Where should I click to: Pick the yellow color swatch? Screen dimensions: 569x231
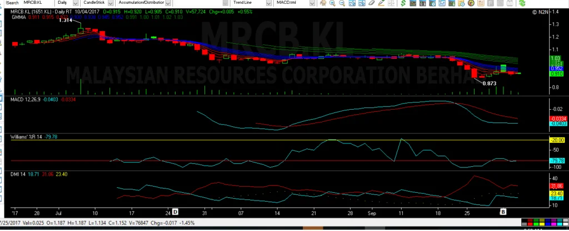(542, 224)
